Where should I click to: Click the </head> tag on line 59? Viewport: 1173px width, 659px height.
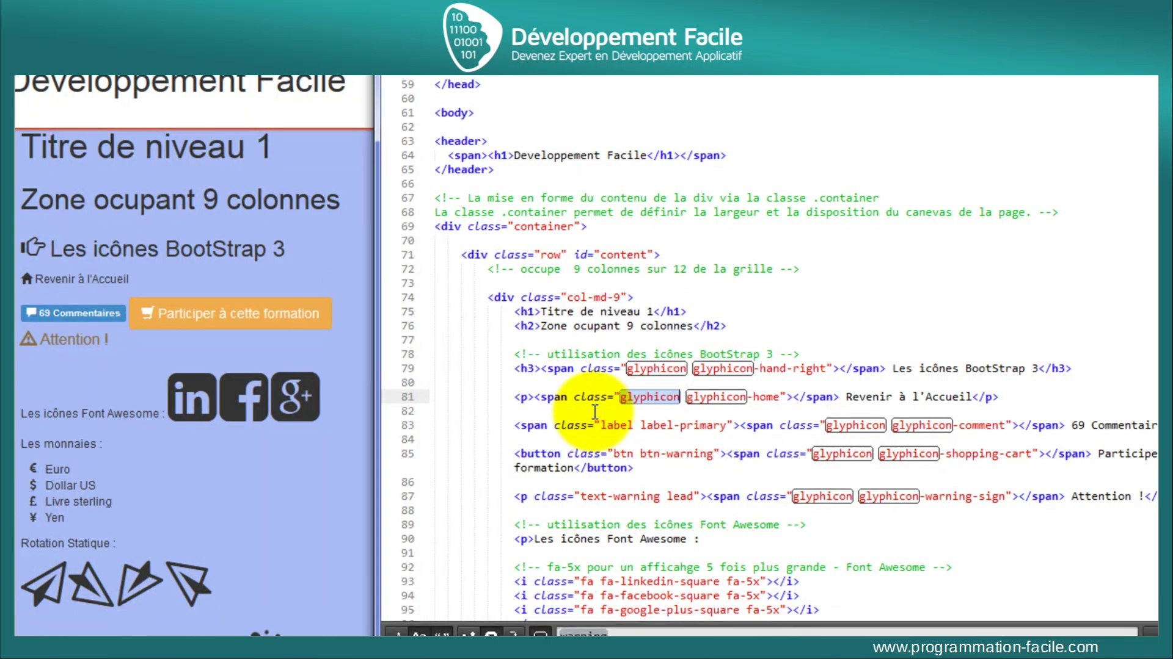coord(458,84)
